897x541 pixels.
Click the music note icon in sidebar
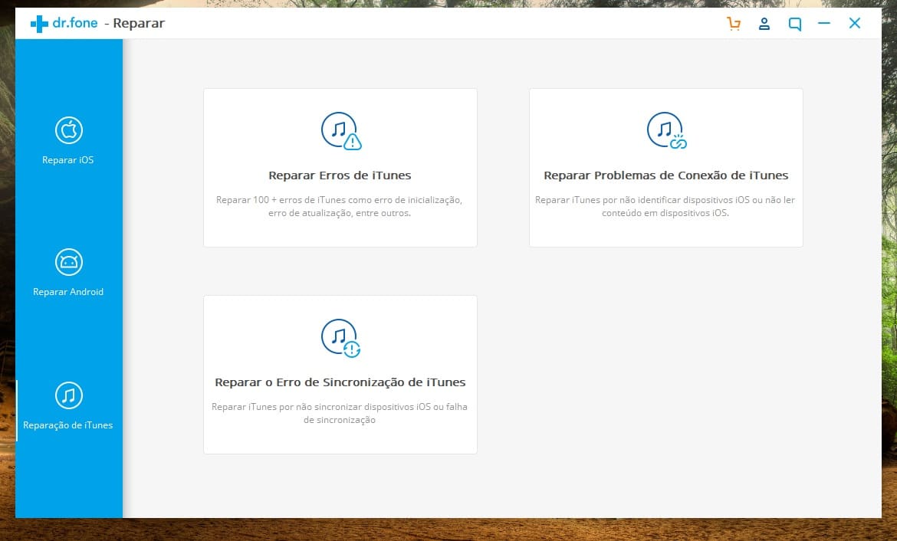69,395
